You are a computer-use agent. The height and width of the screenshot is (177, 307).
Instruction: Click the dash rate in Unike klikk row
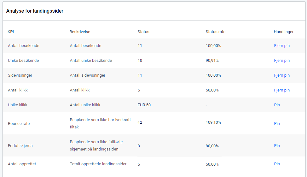[x=206, y=105]
